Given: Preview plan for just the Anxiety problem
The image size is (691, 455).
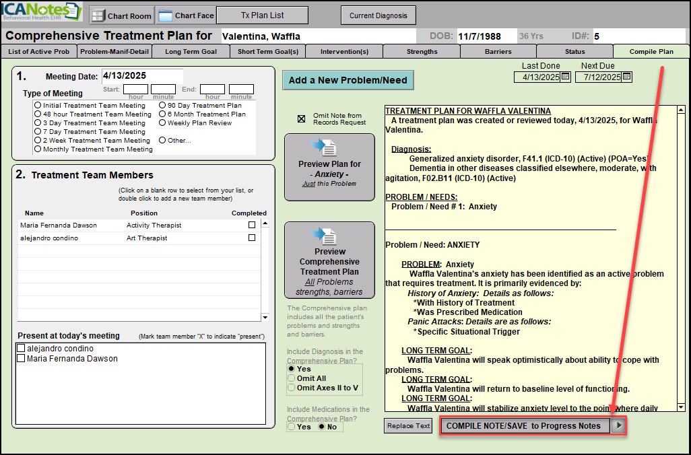Looking at the screenshot, I should (329, 167).
